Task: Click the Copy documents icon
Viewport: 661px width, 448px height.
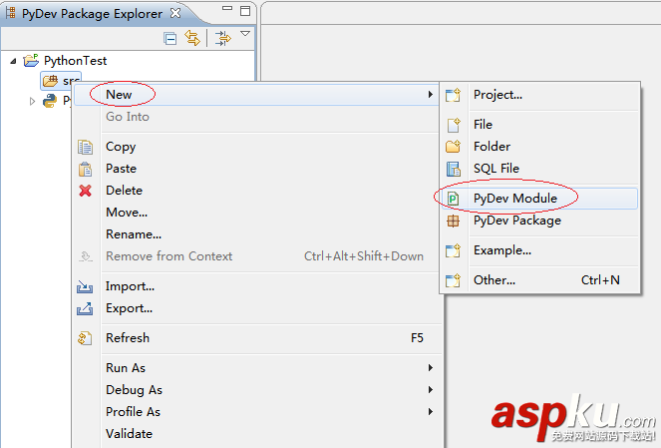Action: tap(85, 147)
